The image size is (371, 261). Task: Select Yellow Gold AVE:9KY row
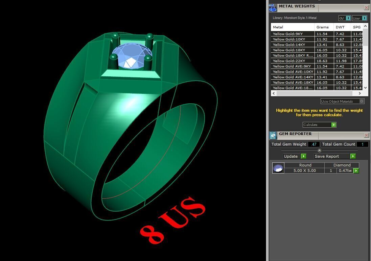pyautogui.click(x=317, y=67)
